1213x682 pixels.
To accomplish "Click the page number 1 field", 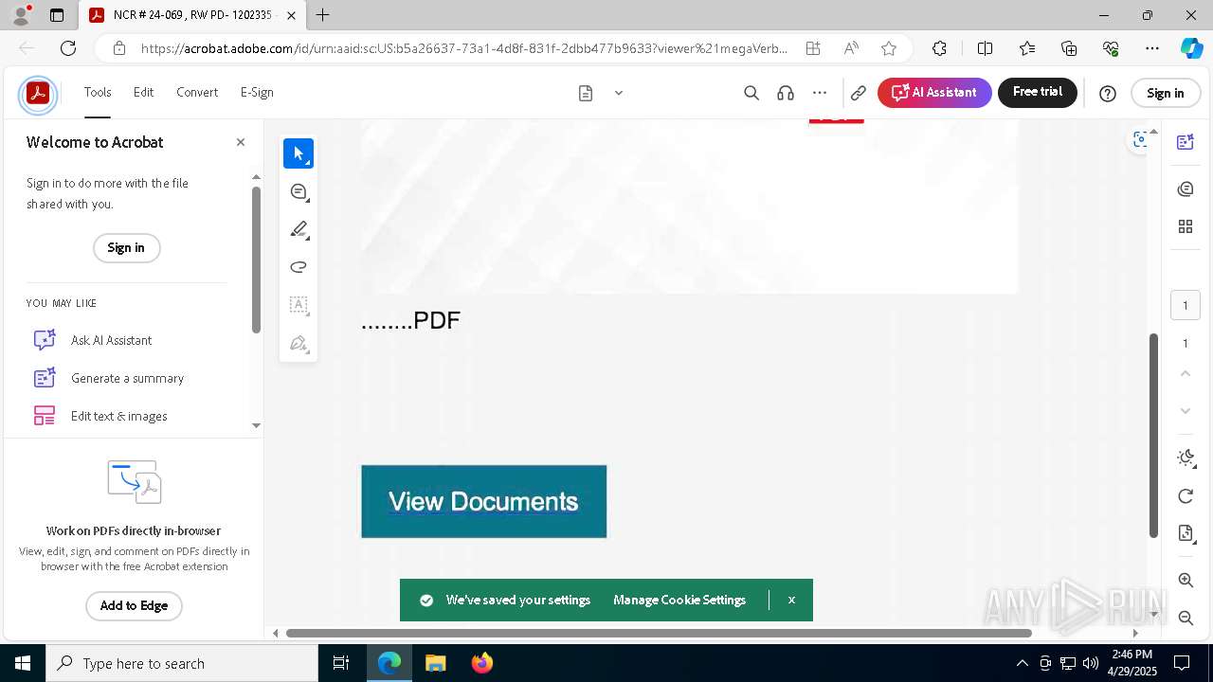I will tap(1185, 305).
